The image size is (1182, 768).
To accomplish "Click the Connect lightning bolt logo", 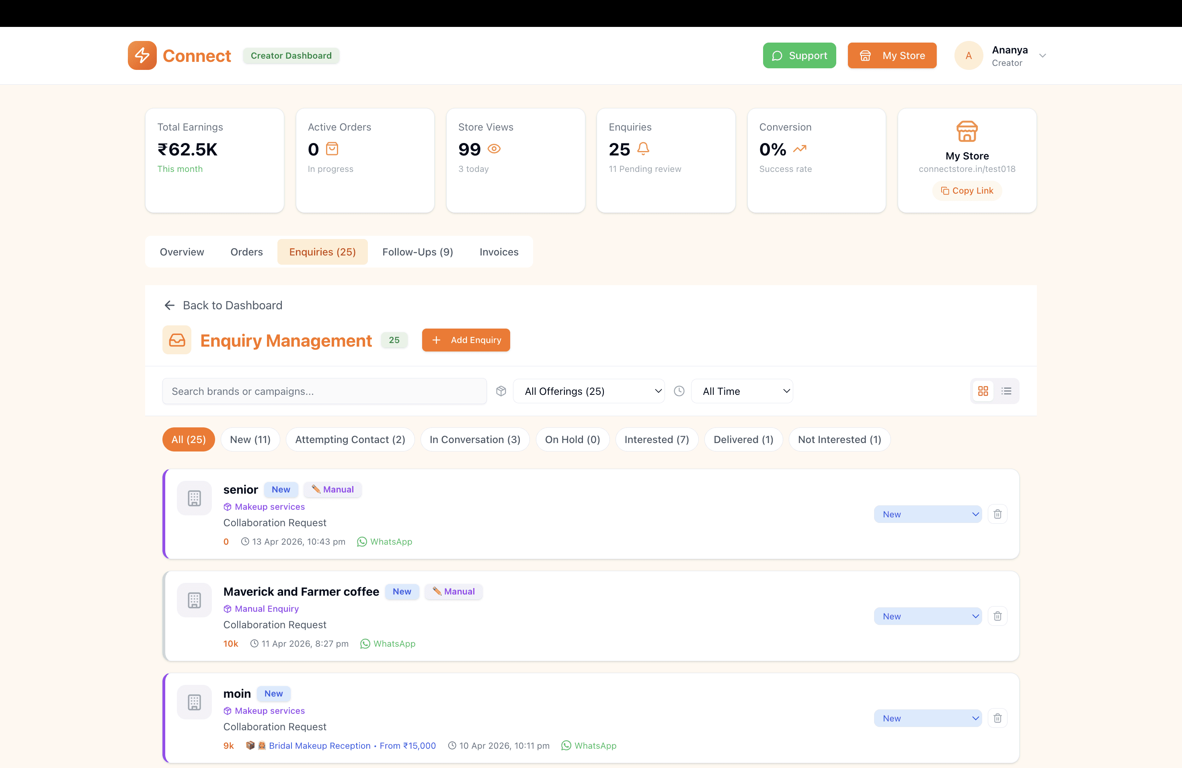I will 142,55.
